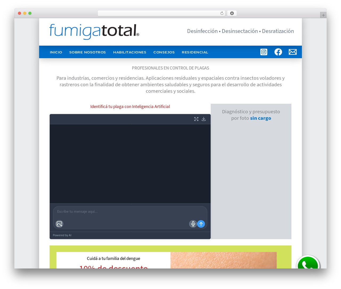Click 'Powered by AI' text
This screenshot has width=341, height=289.
[62, 235]
